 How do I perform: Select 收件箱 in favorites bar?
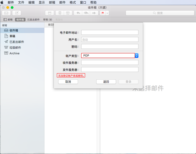point(20,20)
